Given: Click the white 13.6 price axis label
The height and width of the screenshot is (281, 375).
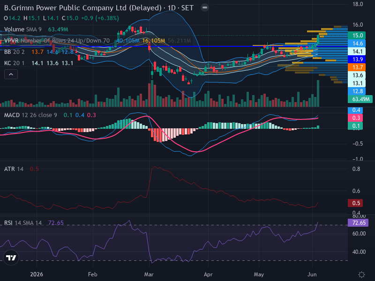Looking at the screenshot, I should [357, 75].
